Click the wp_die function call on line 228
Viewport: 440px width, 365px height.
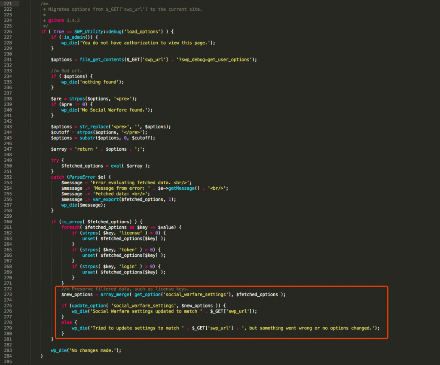tap(69, 43)
